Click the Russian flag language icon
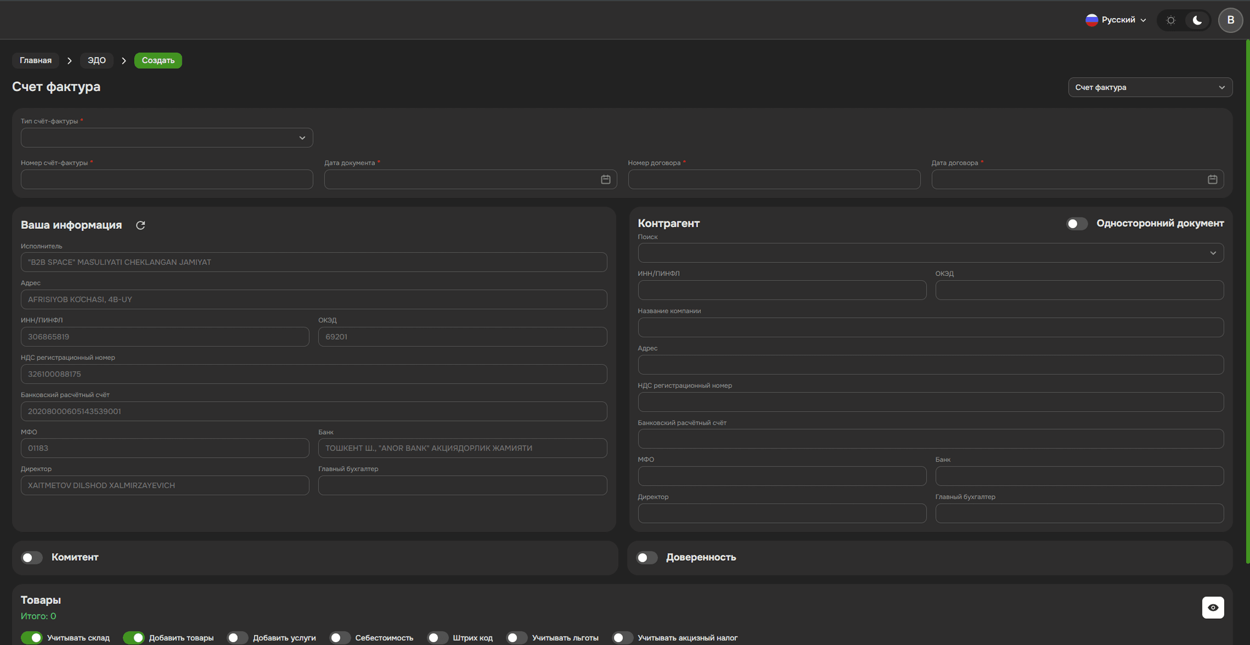The width and height of the screenshot is (1250, 645). 1092,20
